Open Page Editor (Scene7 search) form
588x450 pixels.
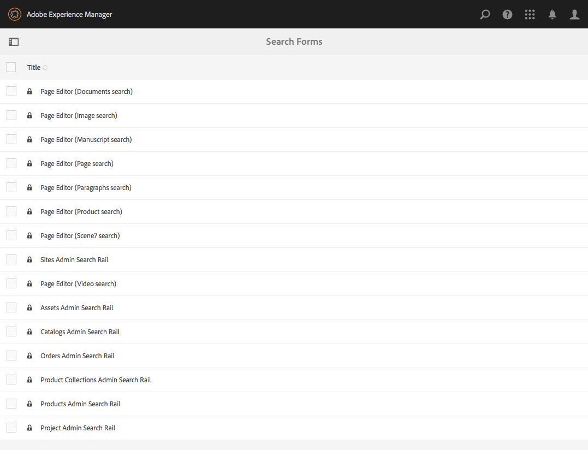[80, 235]
